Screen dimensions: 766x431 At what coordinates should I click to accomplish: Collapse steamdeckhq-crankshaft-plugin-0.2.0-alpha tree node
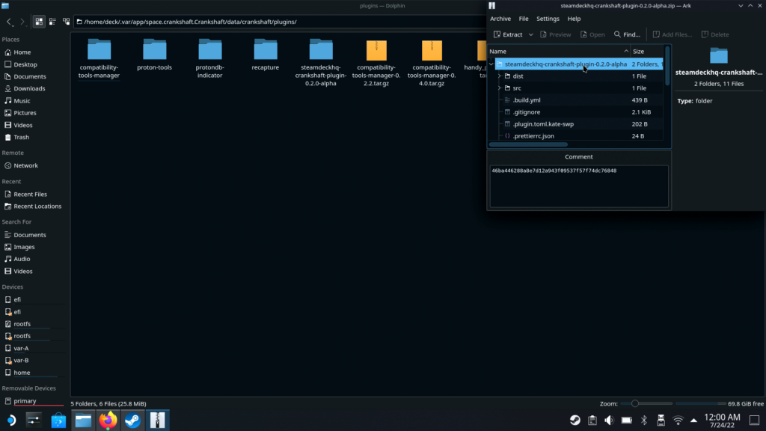(491, 64)
